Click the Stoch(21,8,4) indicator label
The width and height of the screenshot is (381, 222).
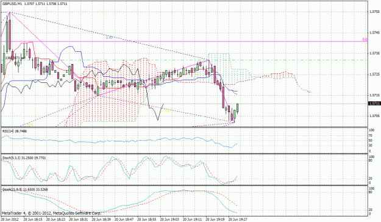pyautogui.click(x=25, y=189)
